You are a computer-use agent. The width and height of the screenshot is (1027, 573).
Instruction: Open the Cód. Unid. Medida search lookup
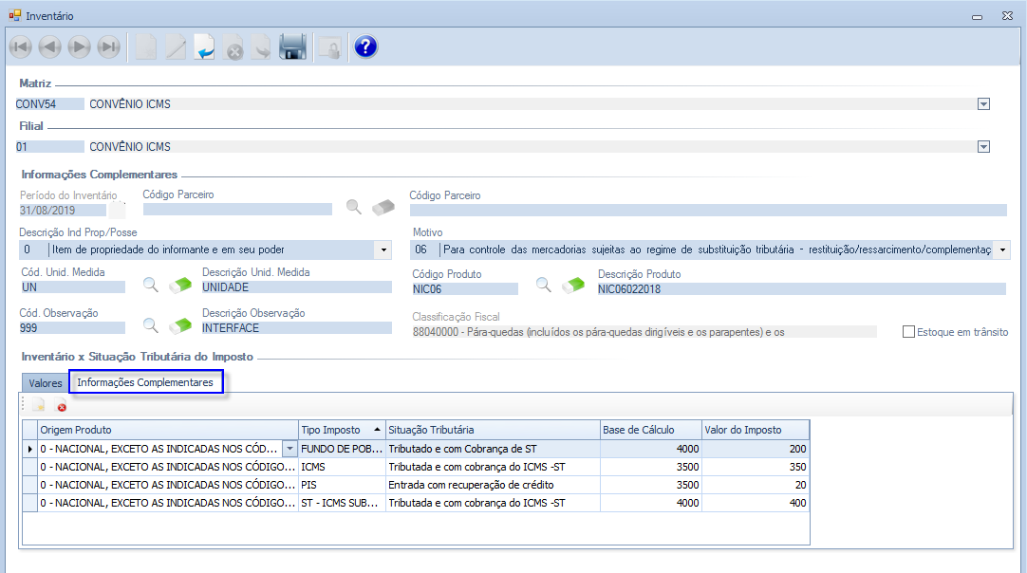pyautogui.click(x=150, y=285)
